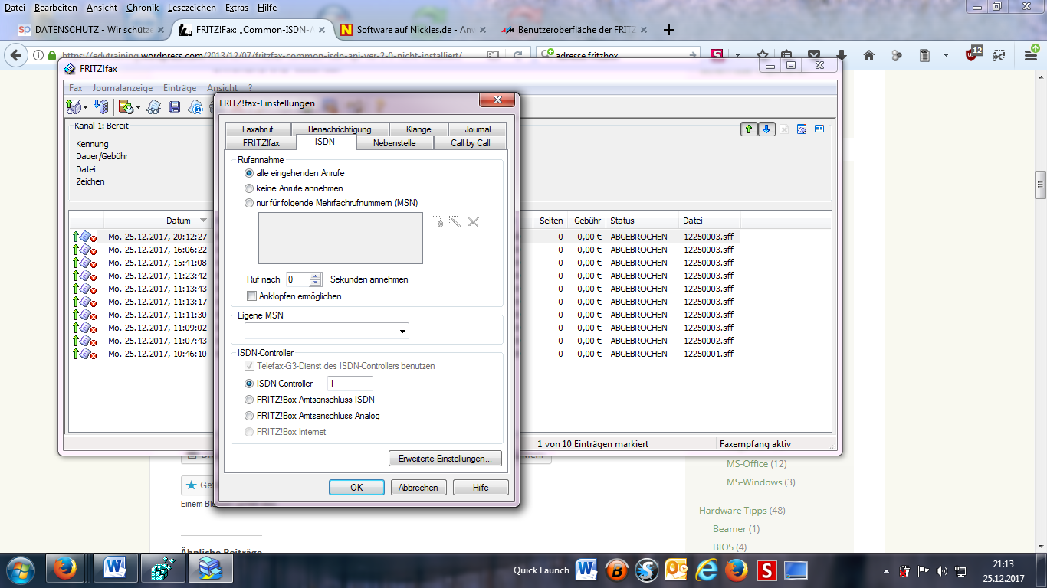Switch to the Journal tab

pyautogui.click(x=478, y=129)
